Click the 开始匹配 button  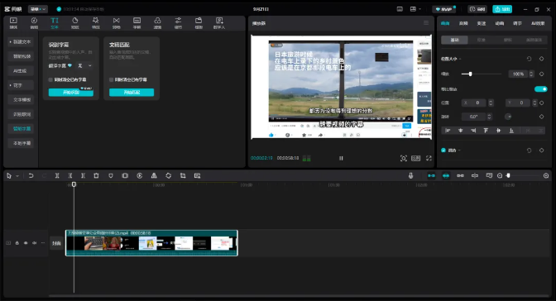tap(132, 92)
